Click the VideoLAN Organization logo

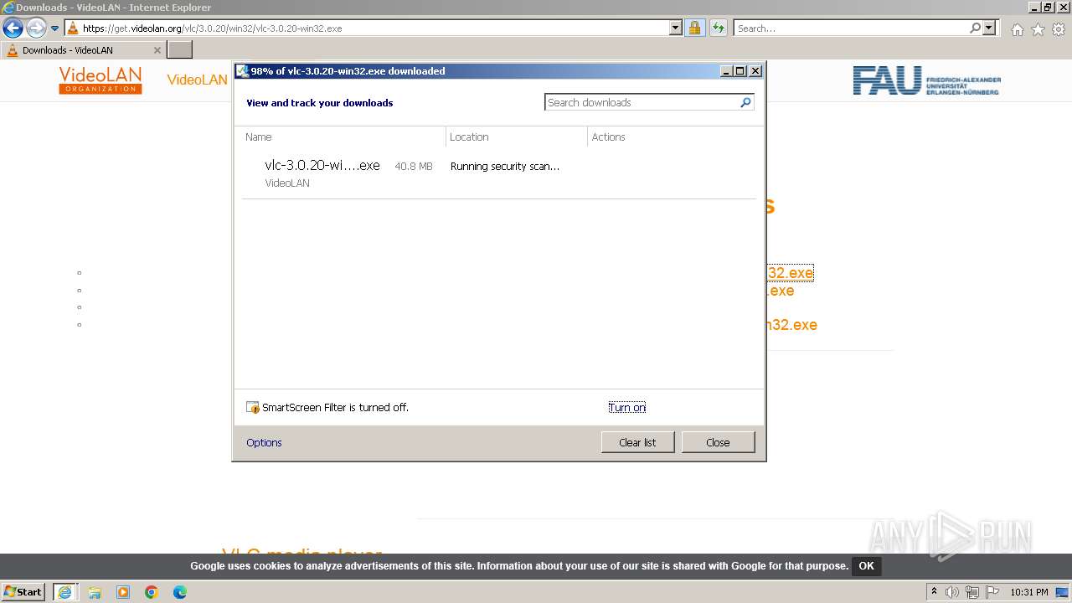[100, 80]
